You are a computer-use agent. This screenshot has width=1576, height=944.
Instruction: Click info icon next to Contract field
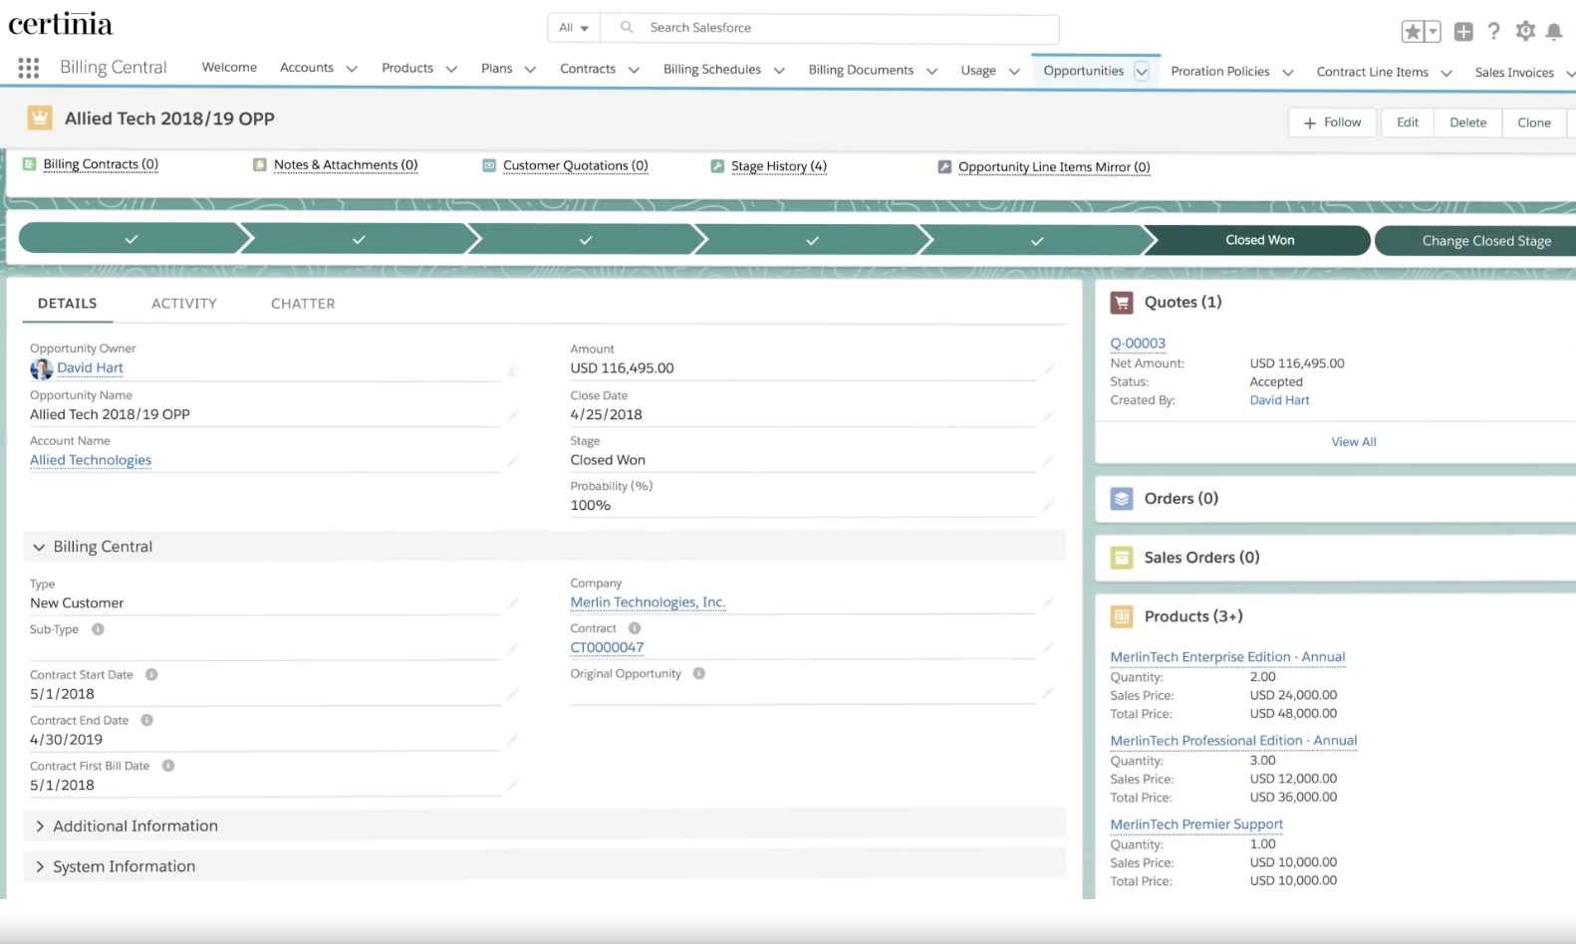pos(635,628)
